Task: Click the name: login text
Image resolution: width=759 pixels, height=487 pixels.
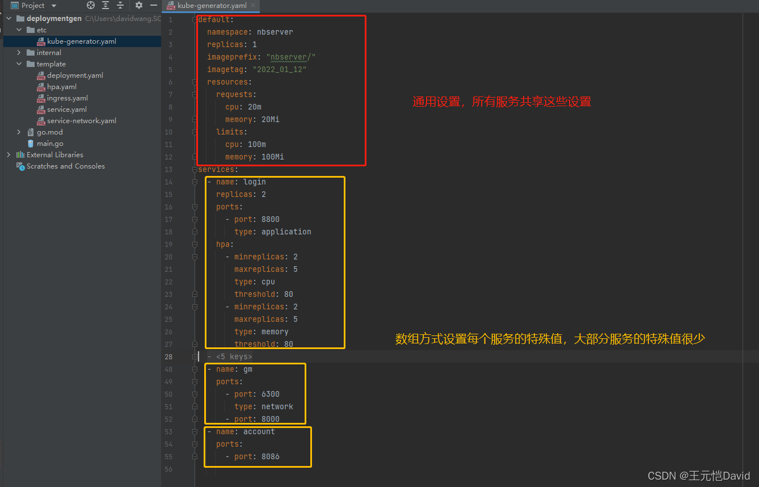Action: pyautogui.click(x=241, y=182)
